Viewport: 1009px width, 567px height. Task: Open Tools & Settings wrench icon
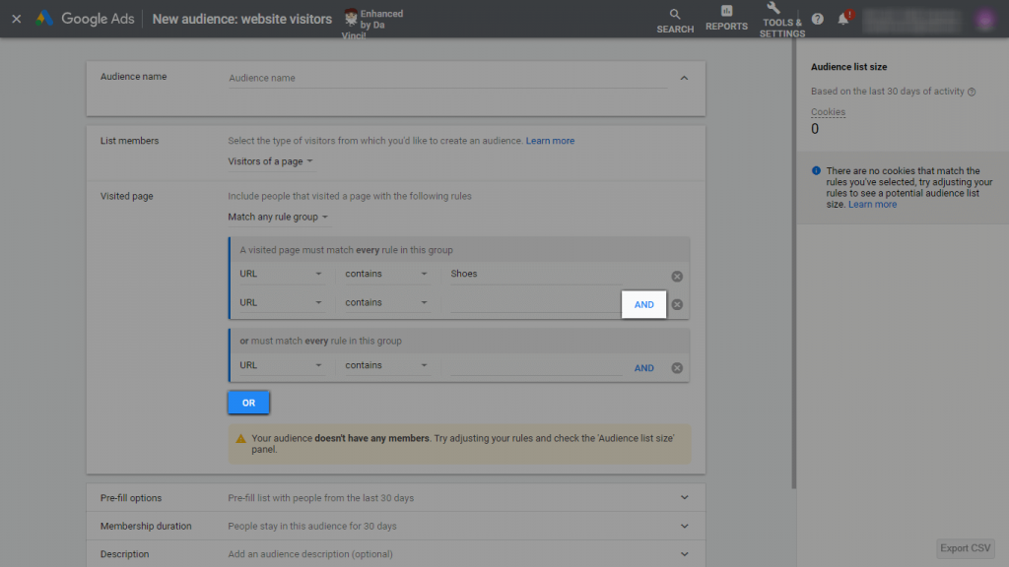pos(774,8)
